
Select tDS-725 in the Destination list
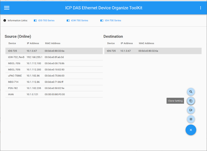153,51
